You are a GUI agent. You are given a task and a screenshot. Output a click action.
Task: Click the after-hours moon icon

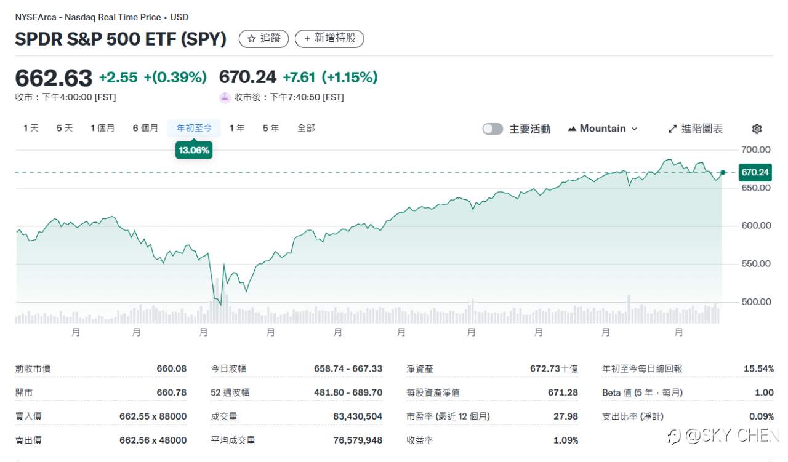tap(225, 97)
